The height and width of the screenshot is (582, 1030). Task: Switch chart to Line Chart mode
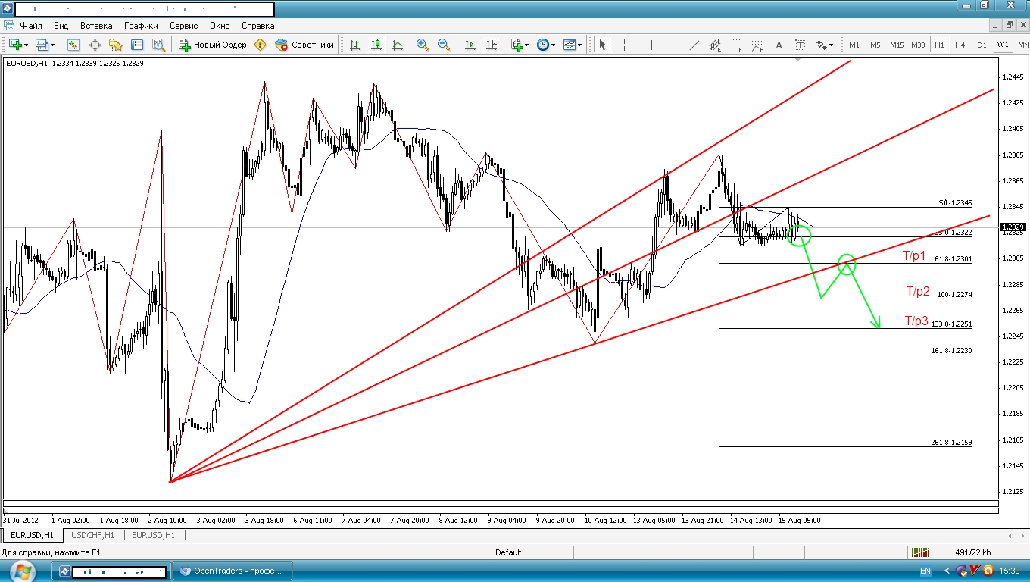[x=397, y=45]
